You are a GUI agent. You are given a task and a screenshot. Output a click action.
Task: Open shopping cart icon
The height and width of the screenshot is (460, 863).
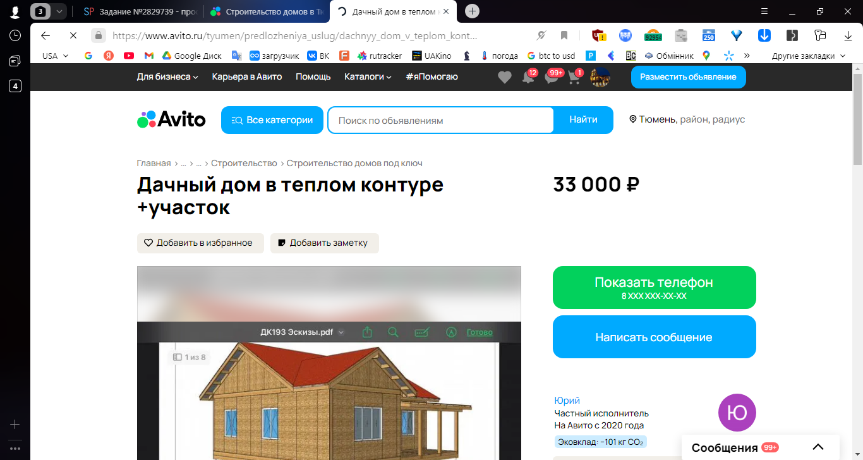pos(574,77)
